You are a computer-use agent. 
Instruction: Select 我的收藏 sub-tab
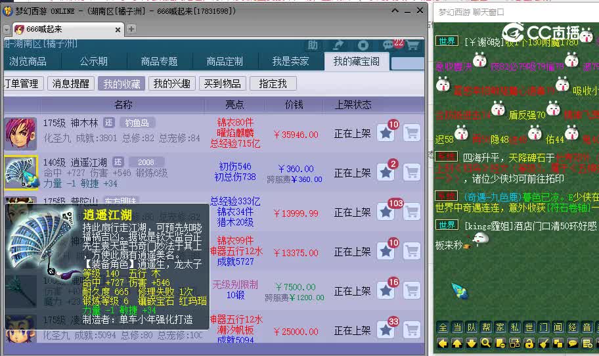point(122,83)
